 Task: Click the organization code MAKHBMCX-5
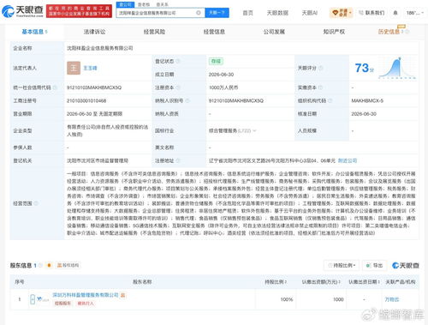tap(367, 100)
